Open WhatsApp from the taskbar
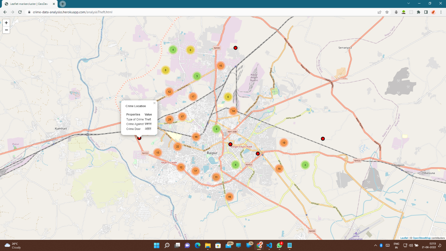Screen dimensions: 446x251 (279, 245)
